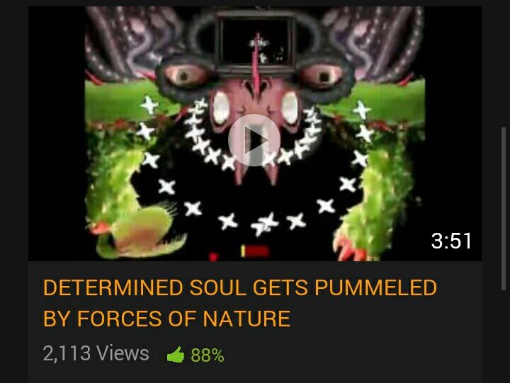Click the 88% rating percentage
This screenshot has height=383, width=510.
click(x=208, y=355)
